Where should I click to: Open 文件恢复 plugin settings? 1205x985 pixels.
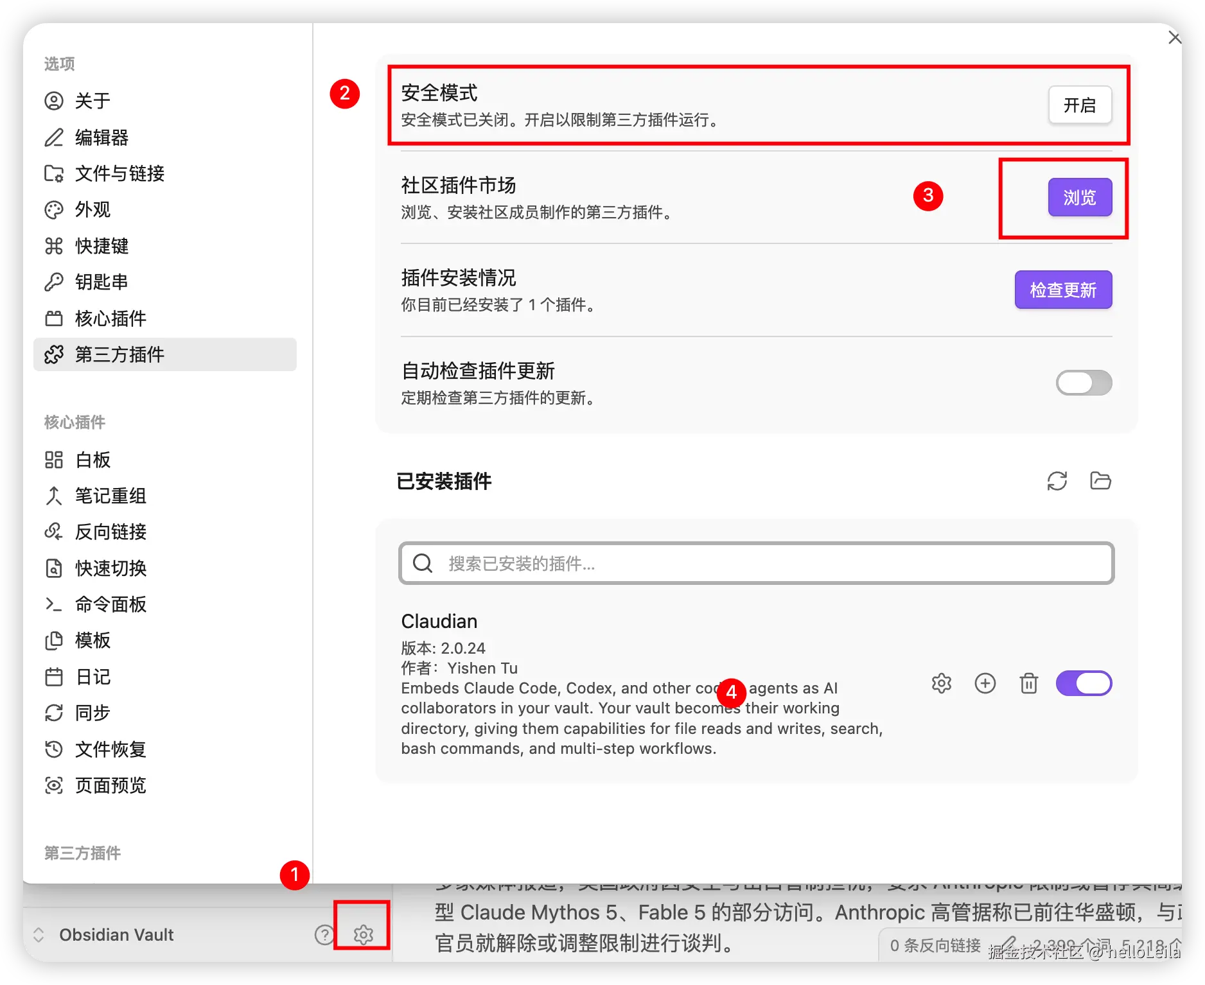click(x=165, y=749)
